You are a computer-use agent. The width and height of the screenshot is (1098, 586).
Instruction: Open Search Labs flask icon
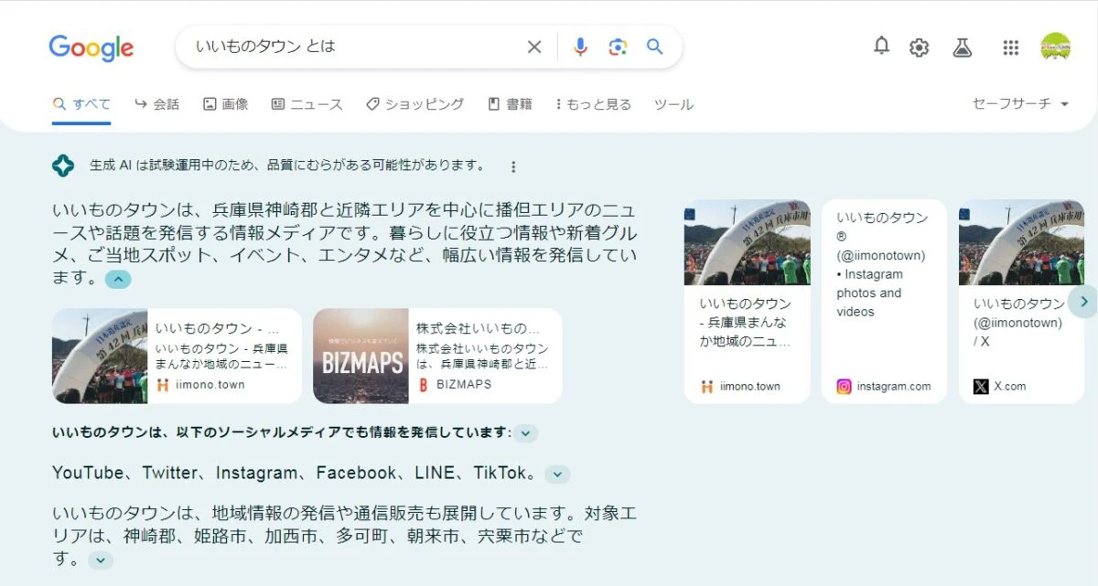(x=962, y=48)
